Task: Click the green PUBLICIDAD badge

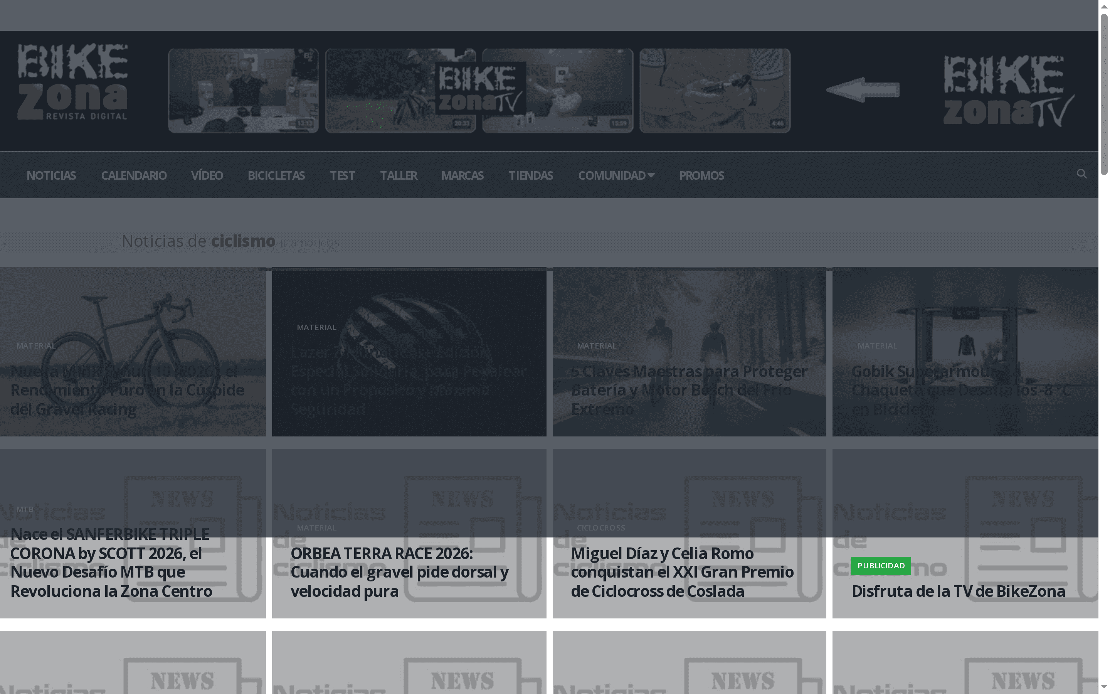Action: tap(881, 566)
